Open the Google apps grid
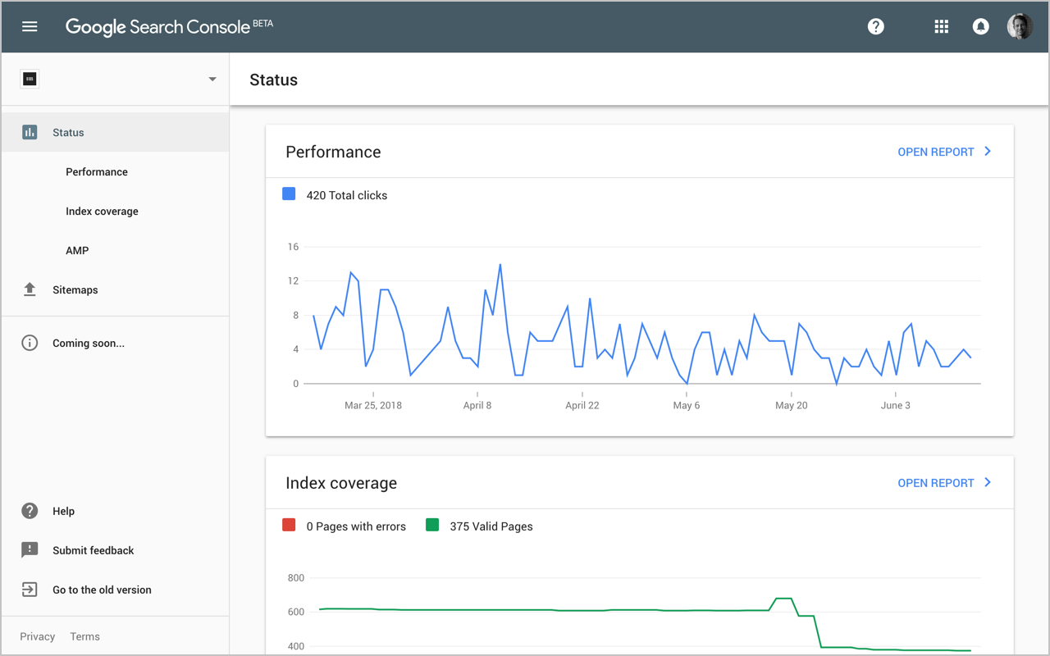 point(941,26)
